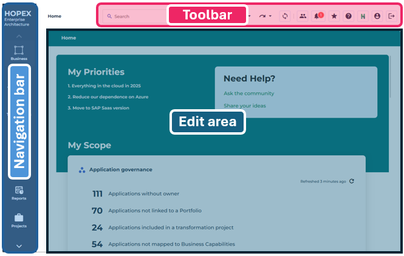Click the redo arrow icon
The height and width of the screenshot is (256, 404).
pos(262,16)
